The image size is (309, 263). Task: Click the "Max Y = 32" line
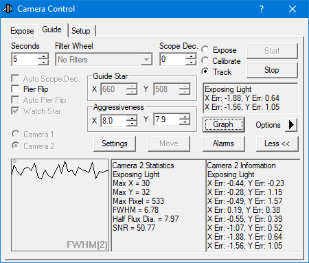(131, 192)
